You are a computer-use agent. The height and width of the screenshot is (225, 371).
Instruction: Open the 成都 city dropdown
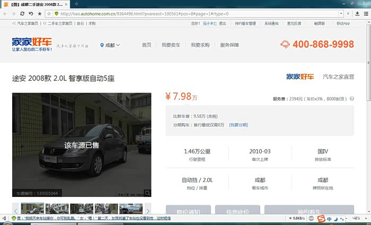point(110,45)
